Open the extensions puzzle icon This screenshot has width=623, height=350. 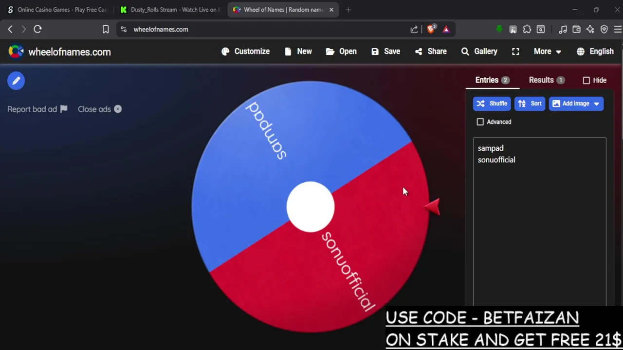tap(527, 29)
